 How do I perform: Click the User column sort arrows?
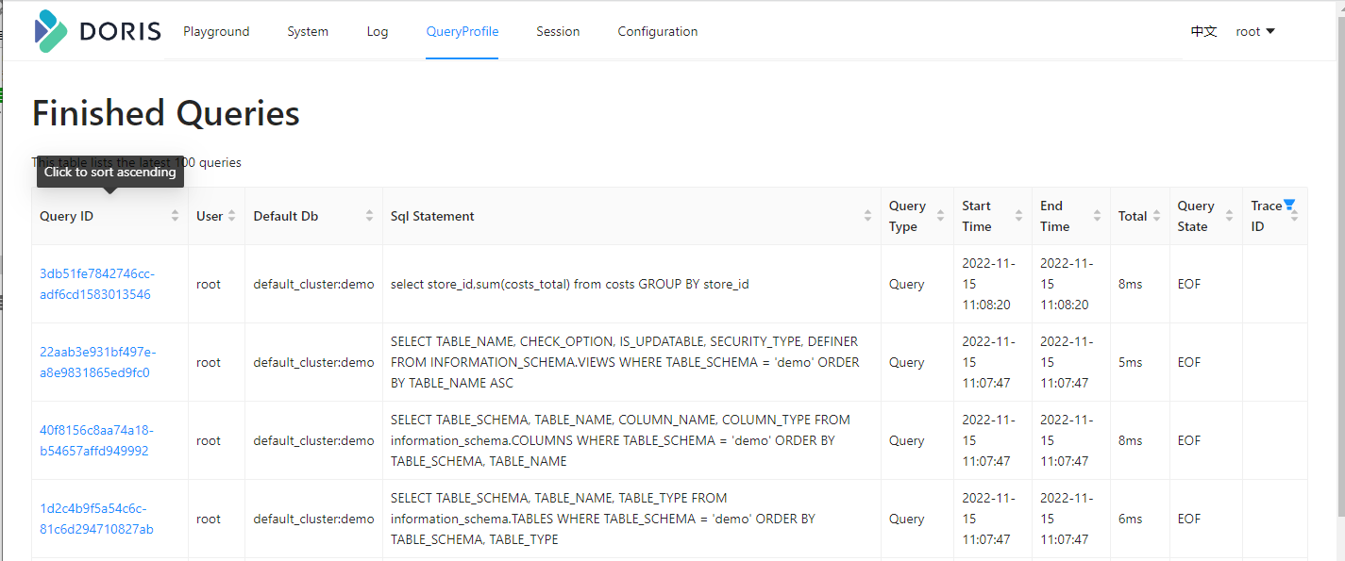click(231, 216)
